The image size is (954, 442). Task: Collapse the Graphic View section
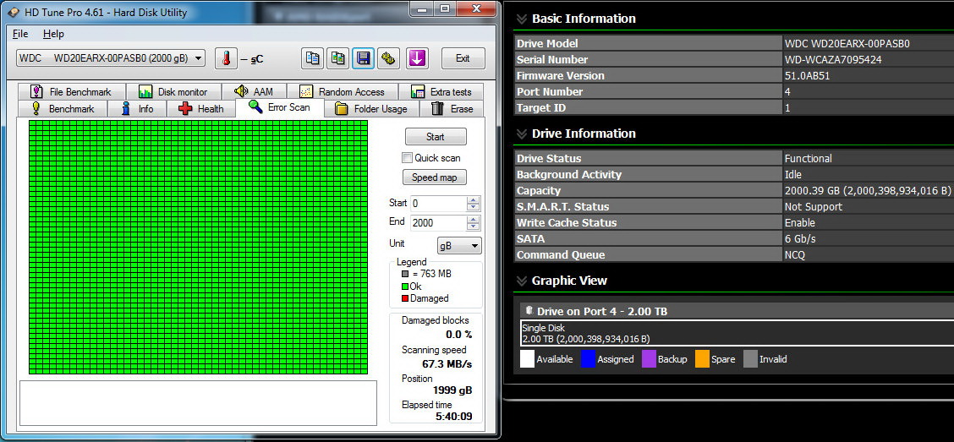521,281
